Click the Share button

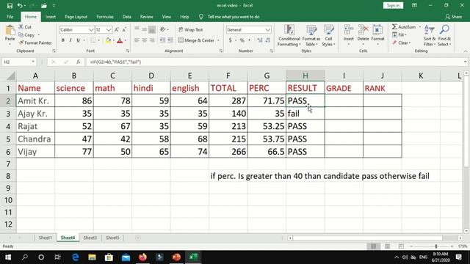point(453,17)
